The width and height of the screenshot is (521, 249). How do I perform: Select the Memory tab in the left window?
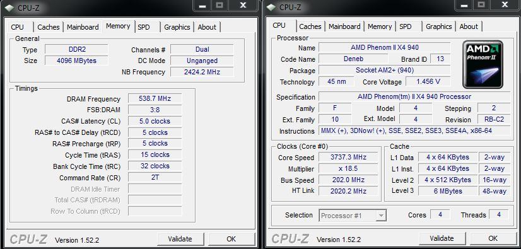click(118, 26)
